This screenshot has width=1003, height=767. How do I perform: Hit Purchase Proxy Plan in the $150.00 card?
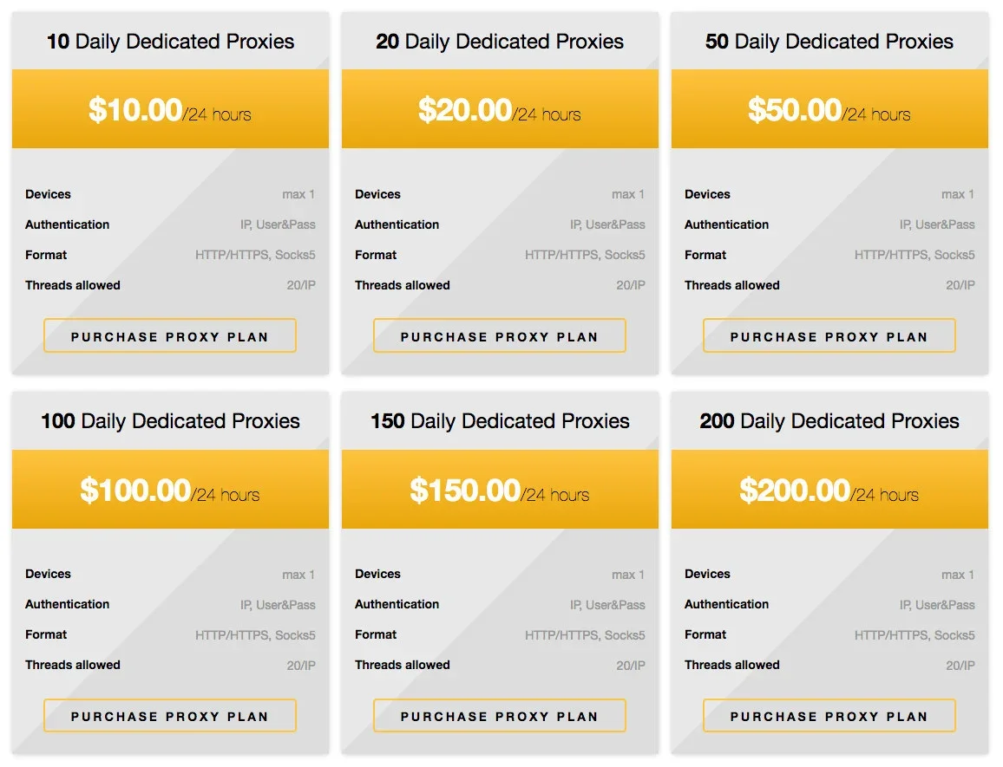coord(500,716)
